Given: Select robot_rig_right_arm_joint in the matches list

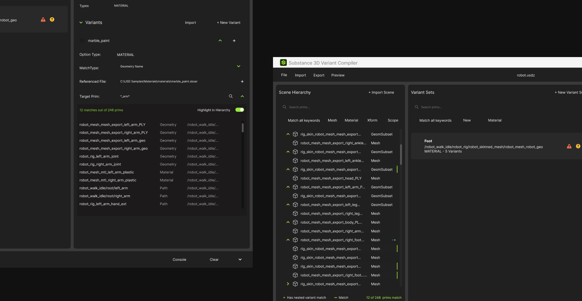Looking at the screenshot, I should coord(100,164).
